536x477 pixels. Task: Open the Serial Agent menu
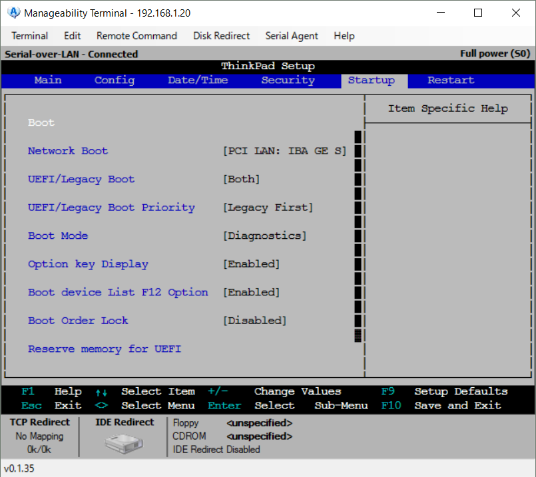292,36
